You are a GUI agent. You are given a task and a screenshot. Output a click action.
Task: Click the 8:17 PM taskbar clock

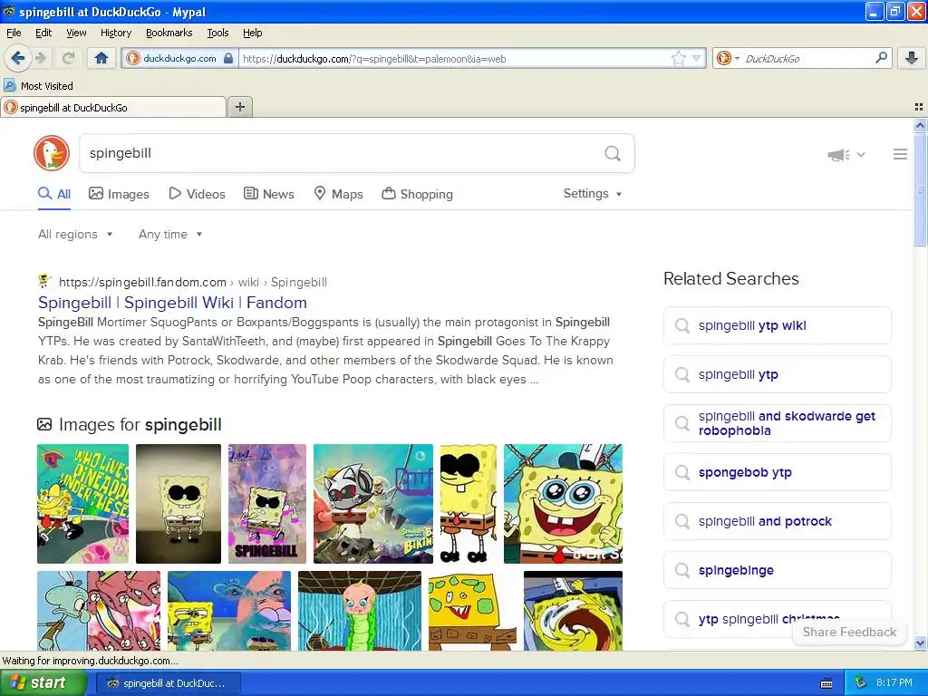point(894,683)
